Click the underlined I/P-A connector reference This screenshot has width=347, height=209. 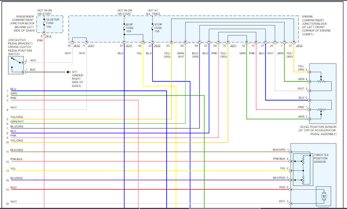(48, 36)
